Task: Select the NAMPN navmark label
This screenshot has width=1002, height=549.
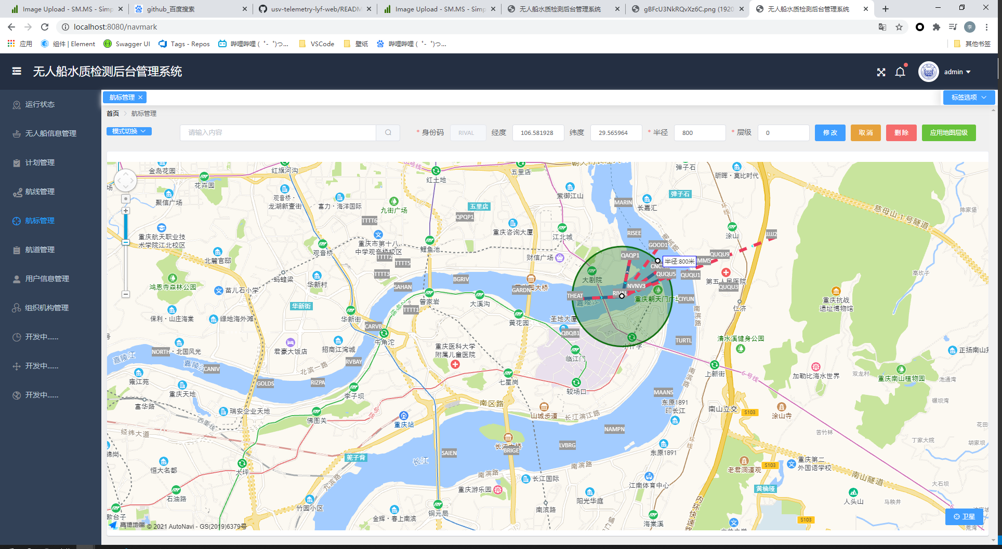Action: [614, 429]
